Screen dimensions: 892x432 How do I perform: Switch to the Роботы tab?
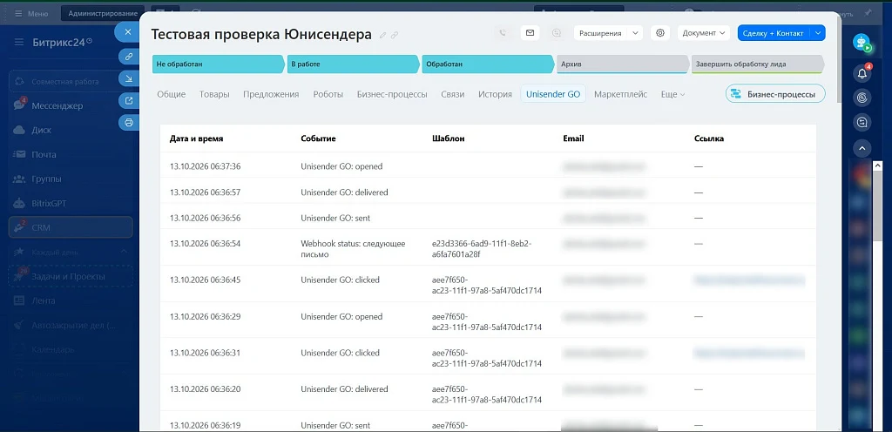pyautogui.click(x=328, y=94)
